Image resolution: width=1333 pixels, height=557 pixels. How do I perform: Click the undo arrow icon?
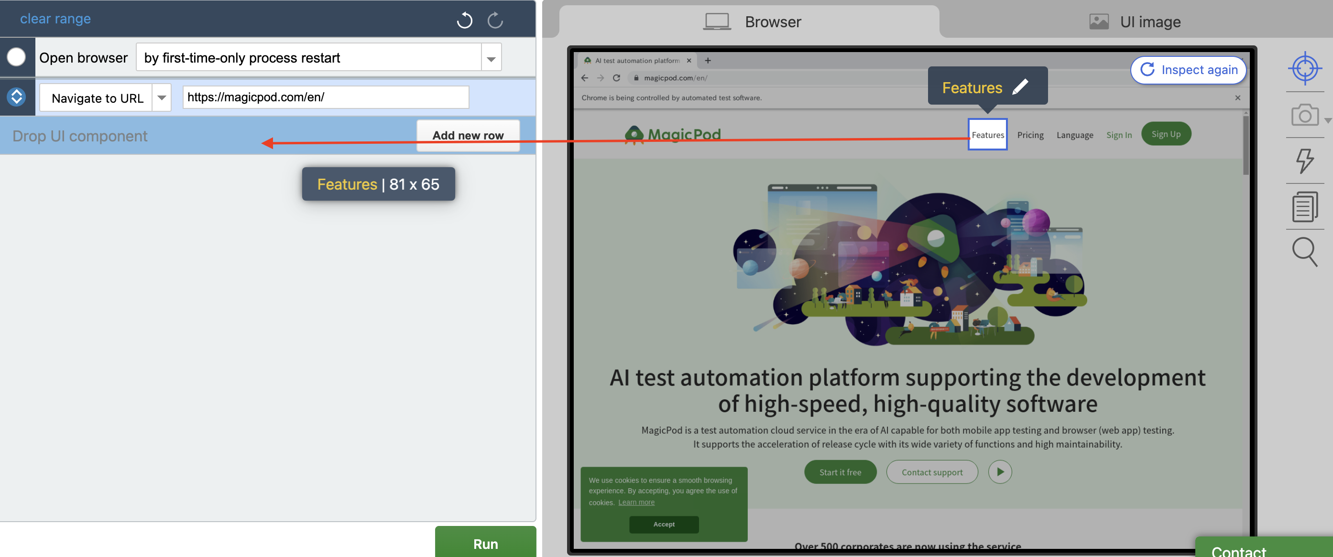464,20
